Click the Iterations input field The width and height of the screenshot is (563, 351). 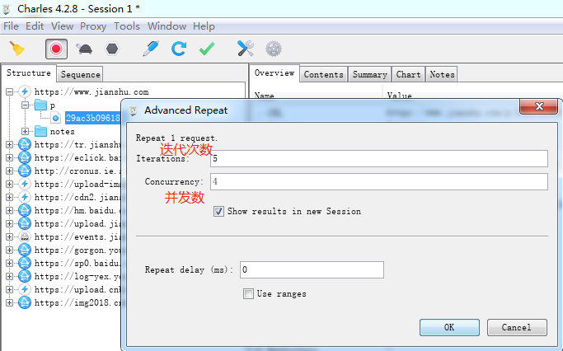pos(379,159)
